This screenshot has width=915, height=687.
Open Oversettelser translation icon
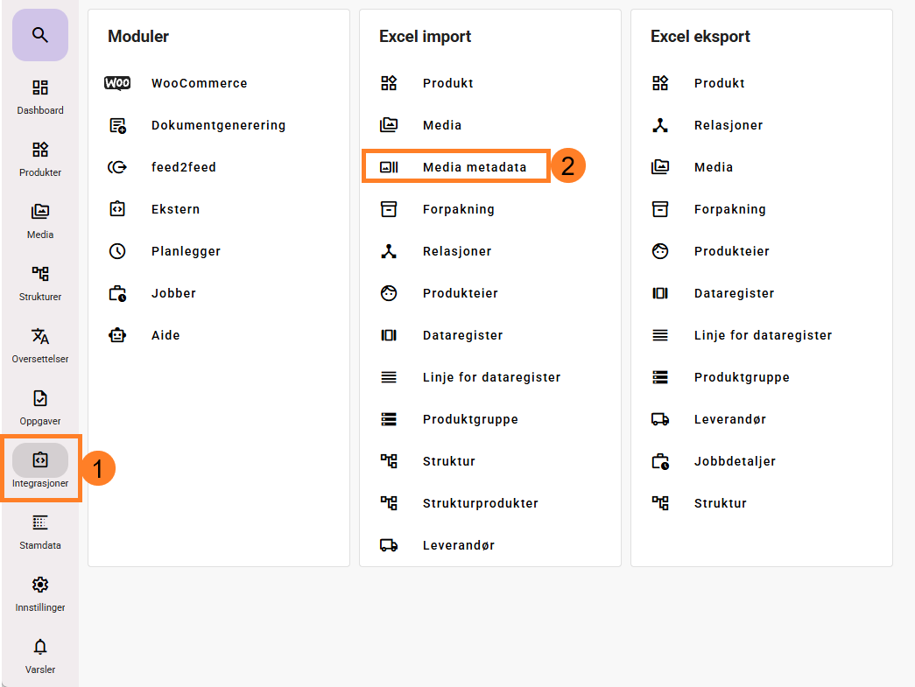pyautogui.click(x=40, y=337)
